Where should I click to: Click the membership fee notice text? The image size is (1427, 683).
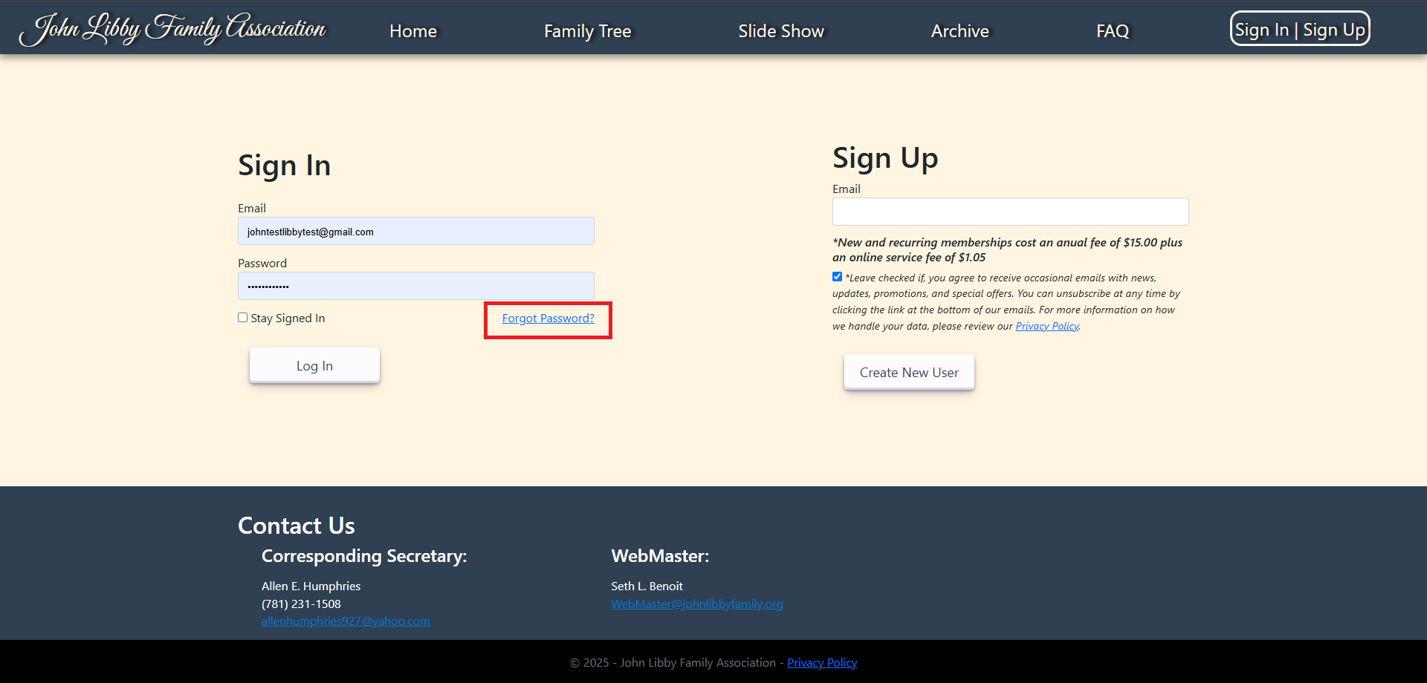pyautogui.click(x=1007, y=250)
